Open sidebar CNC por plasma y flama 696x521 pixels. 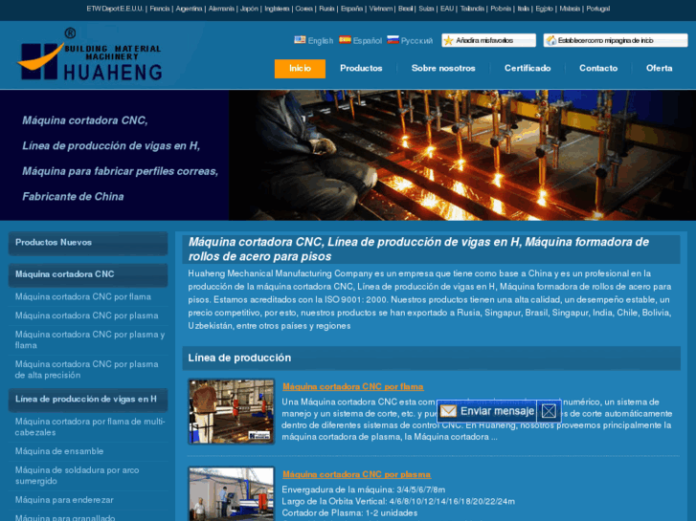pos(90,339)
